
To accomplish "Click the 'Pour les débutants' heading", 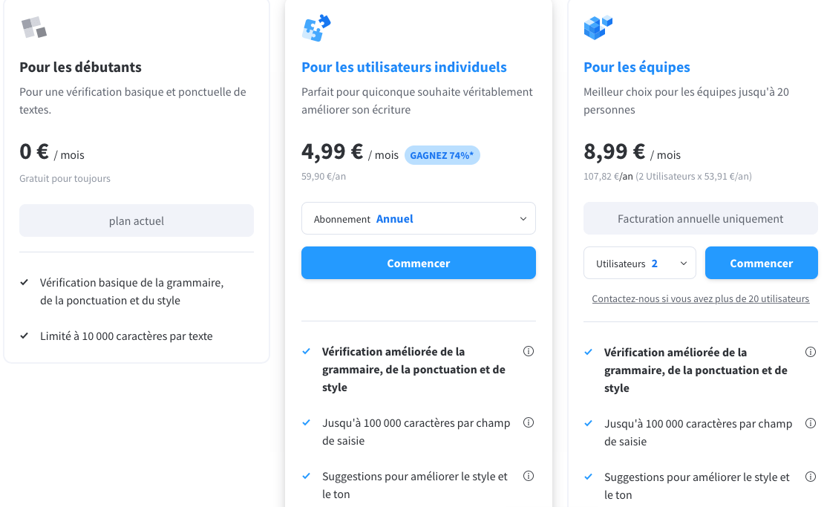I will tap(80, 68).
